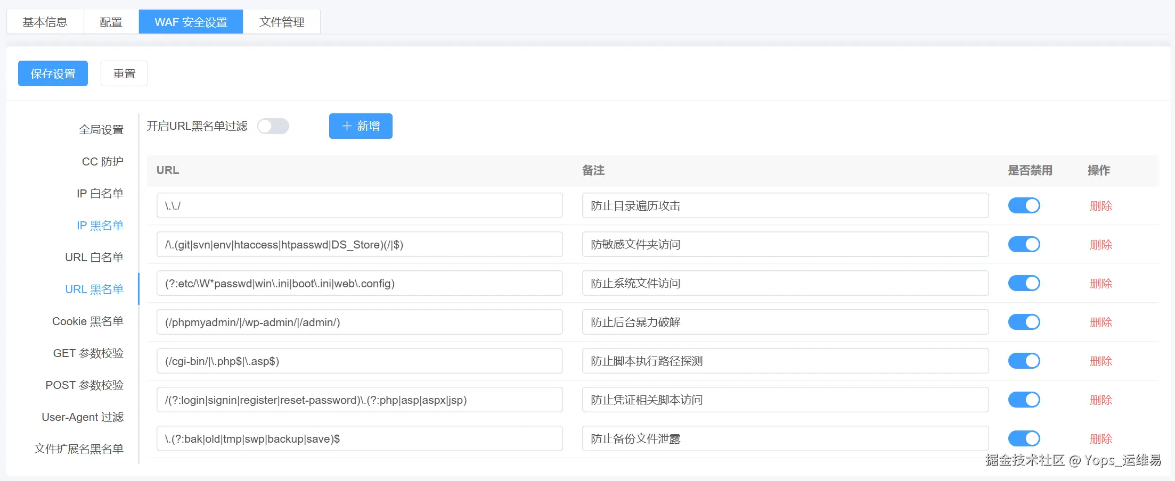This screenshot has height=481, width=1175.
Task: Switch to the 配置 tab
Action: [x=111, y=22]
